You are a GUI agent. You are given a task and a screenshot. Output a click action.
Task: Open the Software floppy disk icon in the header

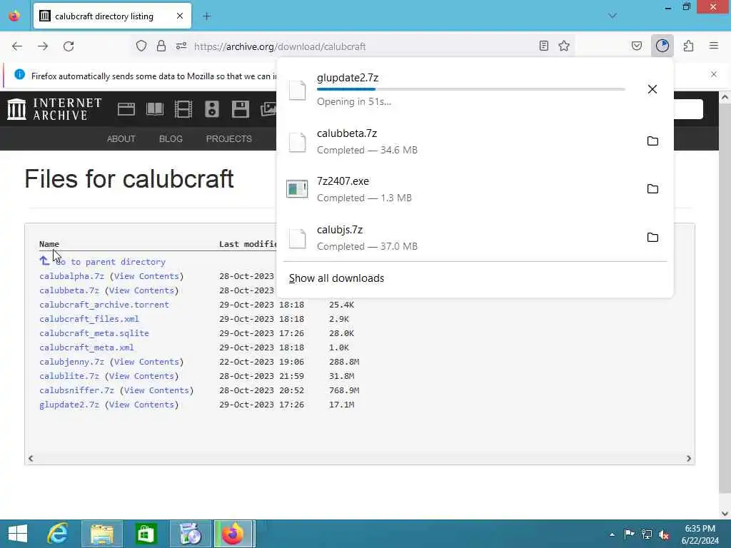coord(240,109)
